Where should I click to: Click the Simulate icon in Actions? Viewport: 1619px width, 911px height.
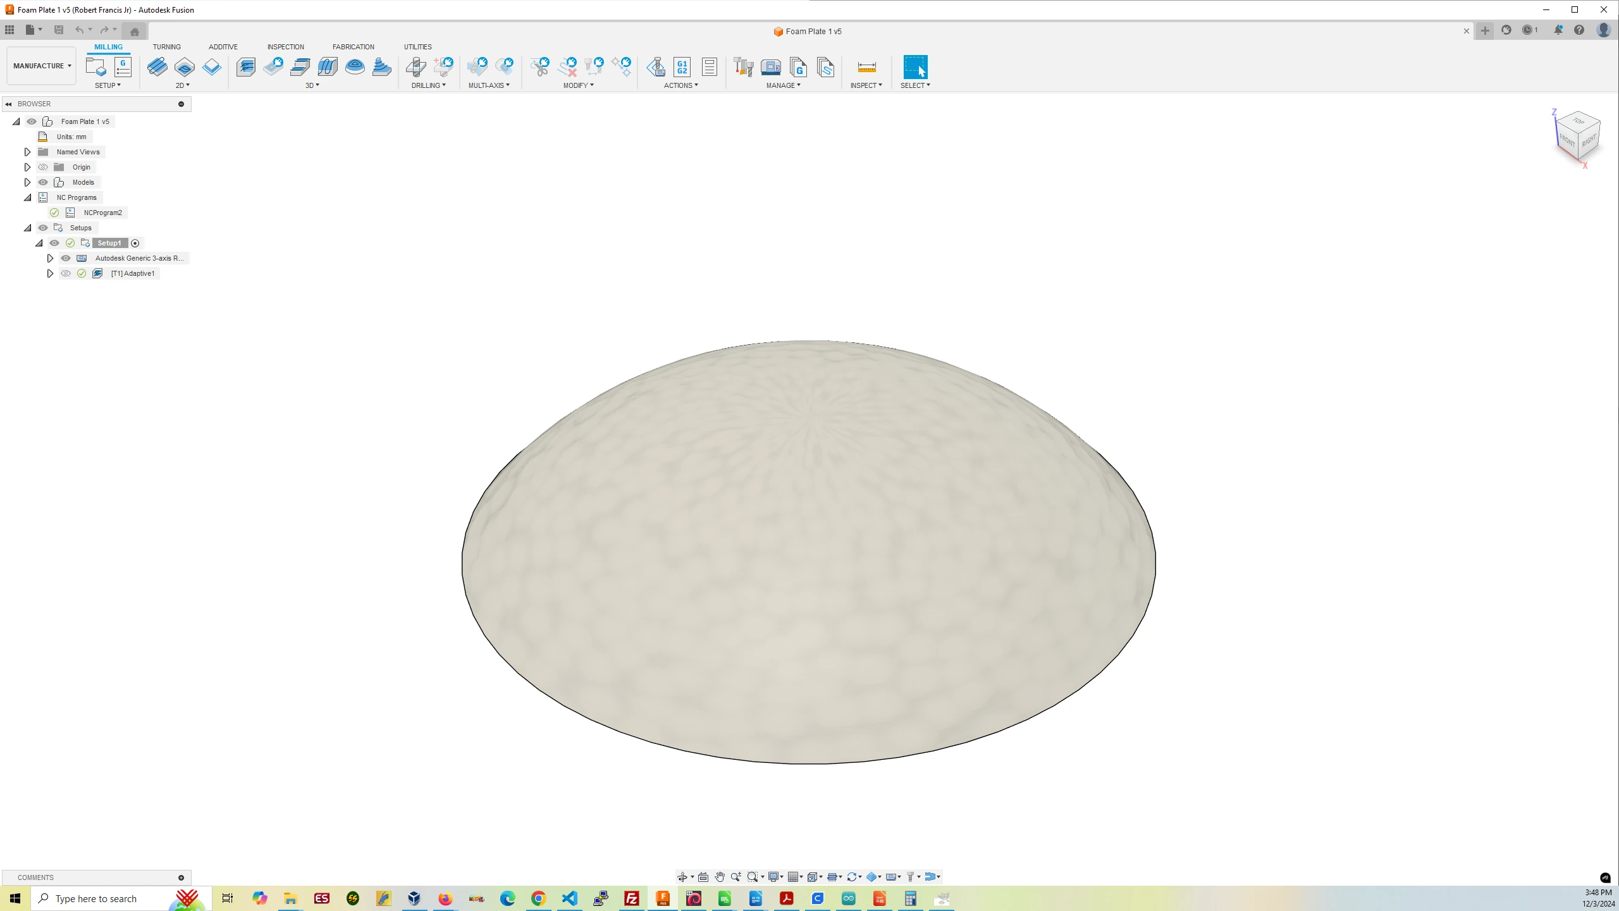click(656, 66)
